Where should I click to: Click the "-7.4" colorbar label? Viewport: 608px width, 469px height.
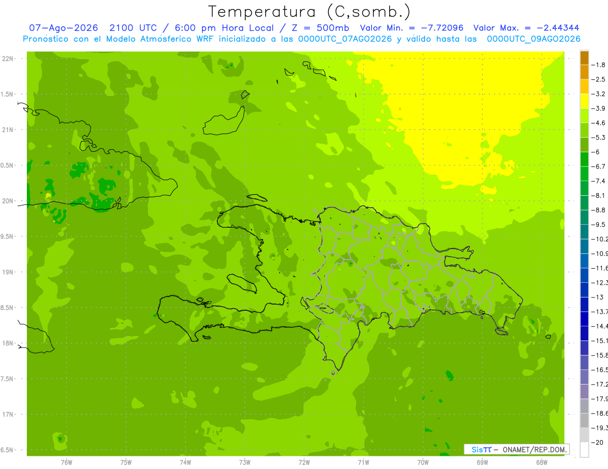(599, 181)
